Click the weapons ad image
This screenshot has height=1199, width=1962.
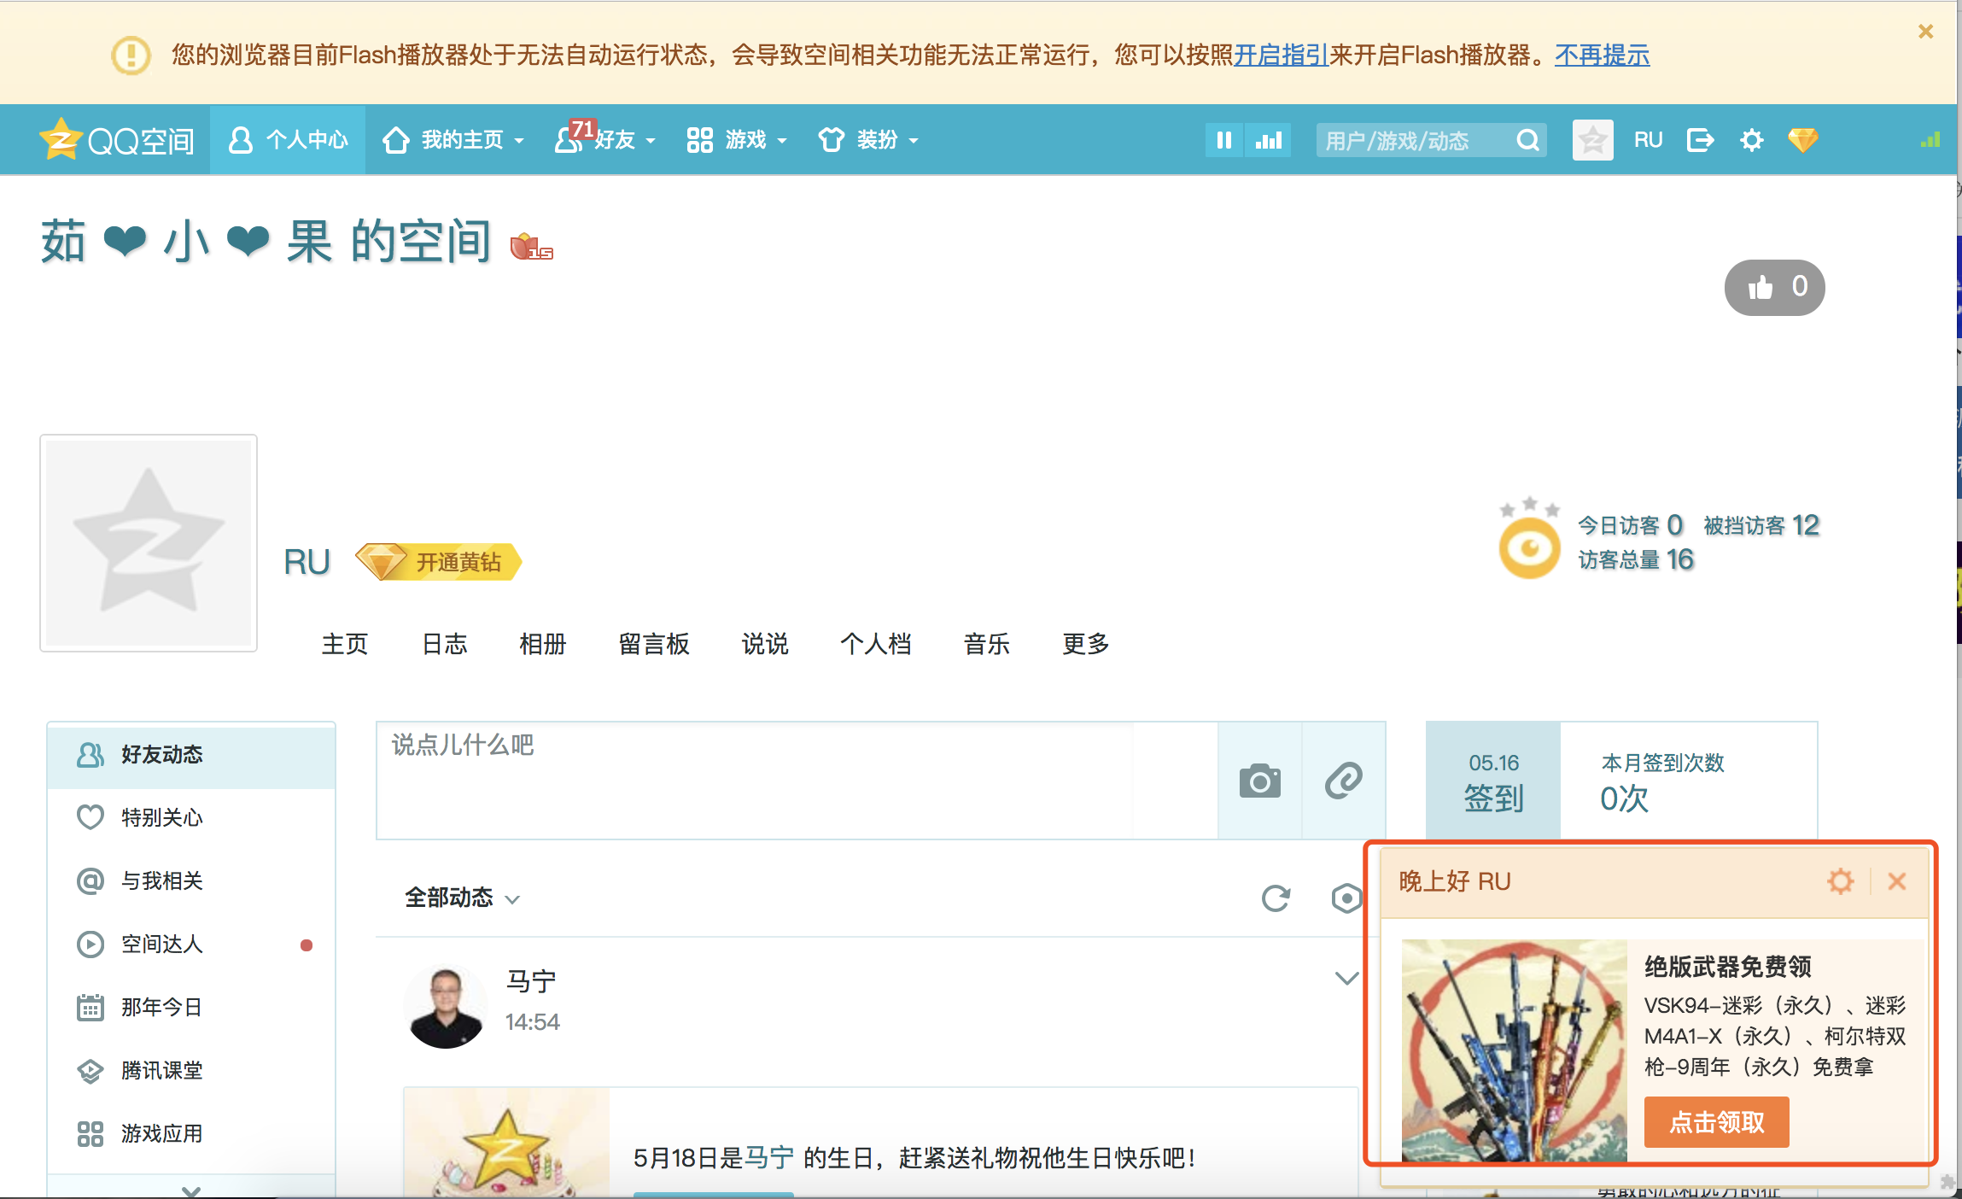(x=1514, y=1050)
